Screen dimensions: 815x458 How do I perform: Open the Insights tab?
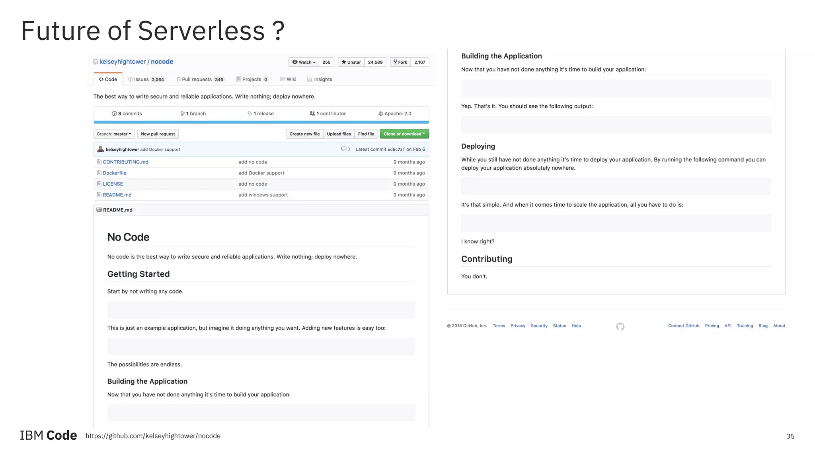(x=320, y=80)
